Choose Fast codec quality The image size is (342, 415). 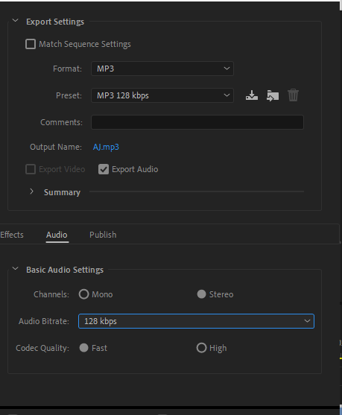coord(83,348)
